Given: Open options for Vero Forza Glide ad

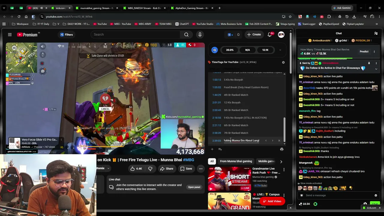Looking at the screenshot, I should point(61,140).
